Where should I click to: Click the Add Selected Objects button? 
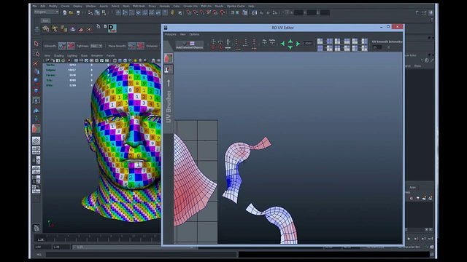(190, 45)
